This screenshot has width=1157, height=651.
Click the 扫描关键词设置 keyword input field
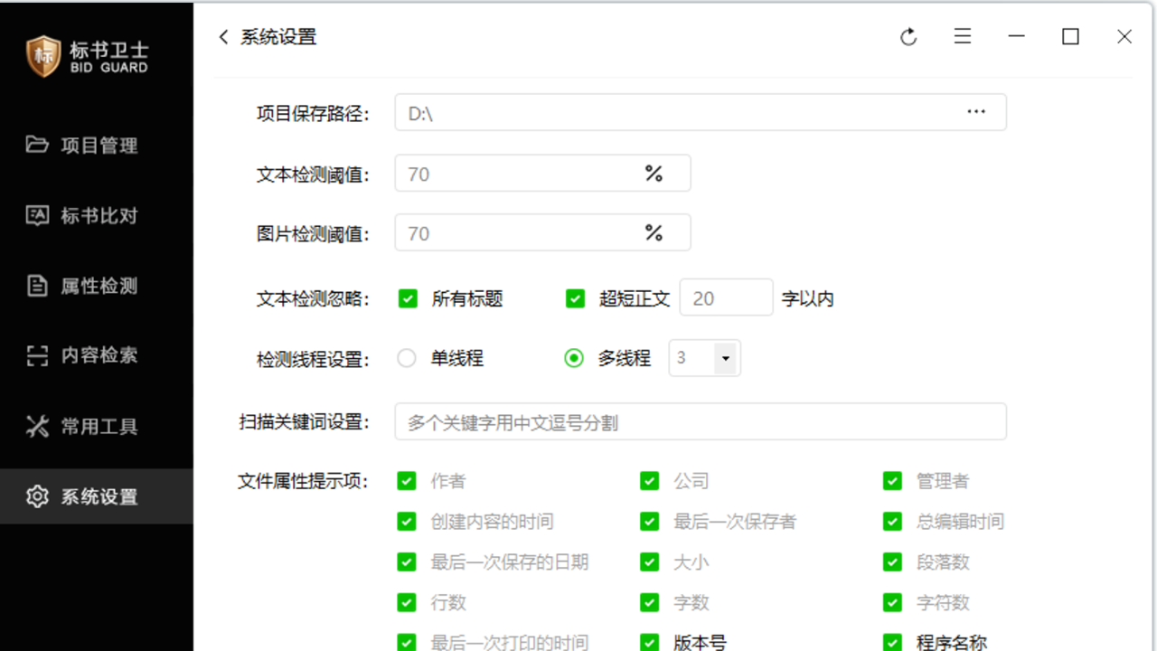click(701, 421)
